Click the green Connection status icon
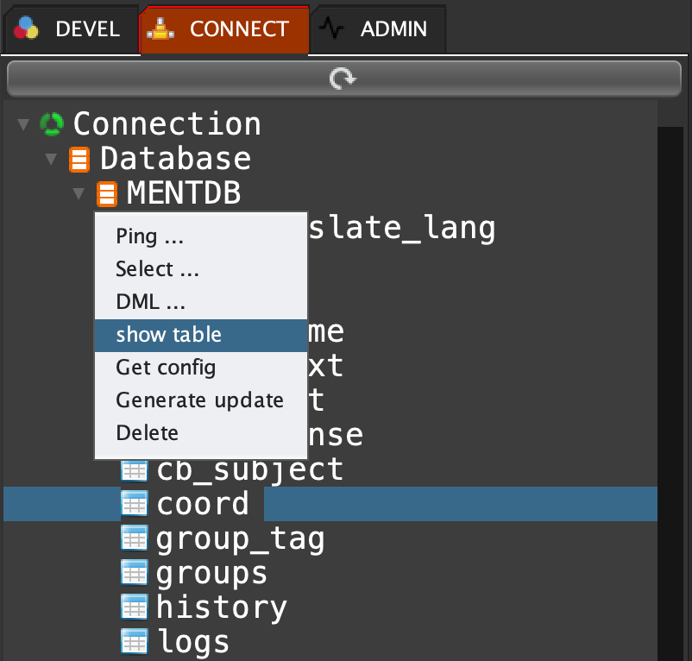 (52, 124)
